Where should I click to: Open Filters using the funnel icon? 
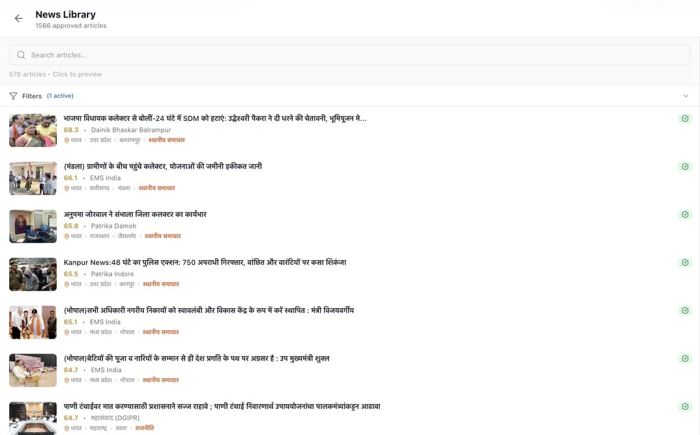(x=13, y=95)
